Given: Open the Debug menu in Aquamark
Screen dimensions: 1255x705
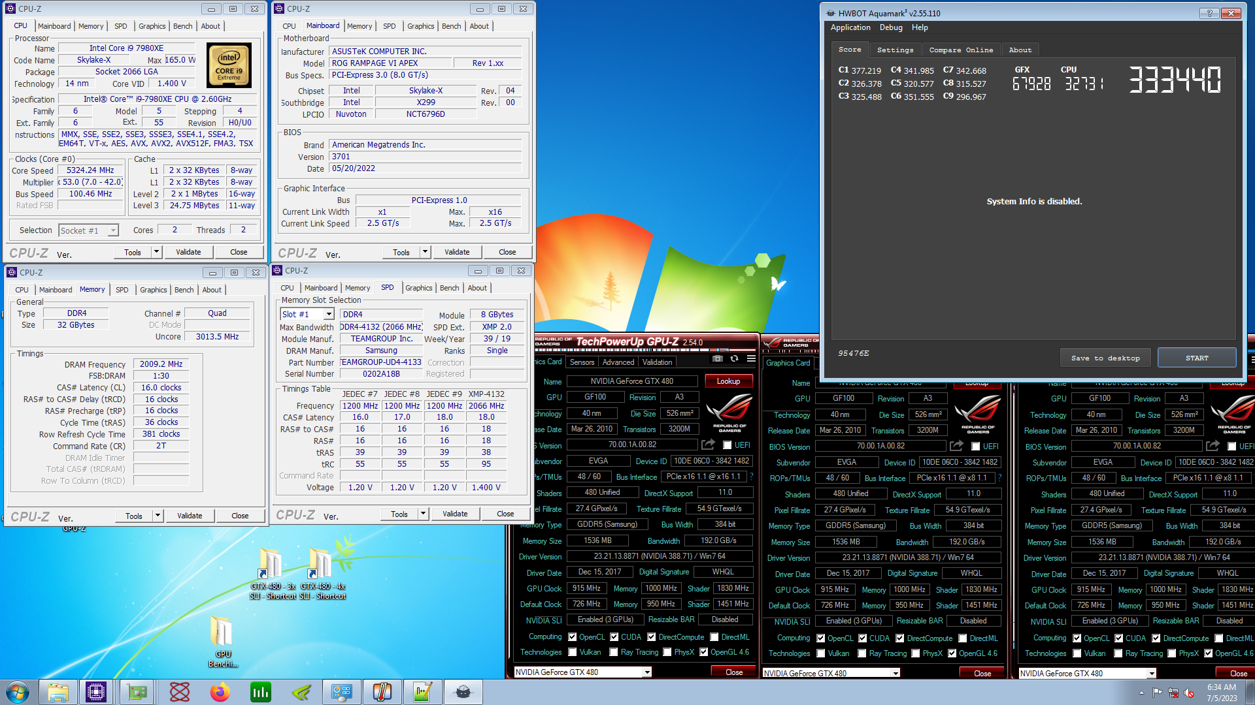Looking at the screenshot, I should coord(891,27).
